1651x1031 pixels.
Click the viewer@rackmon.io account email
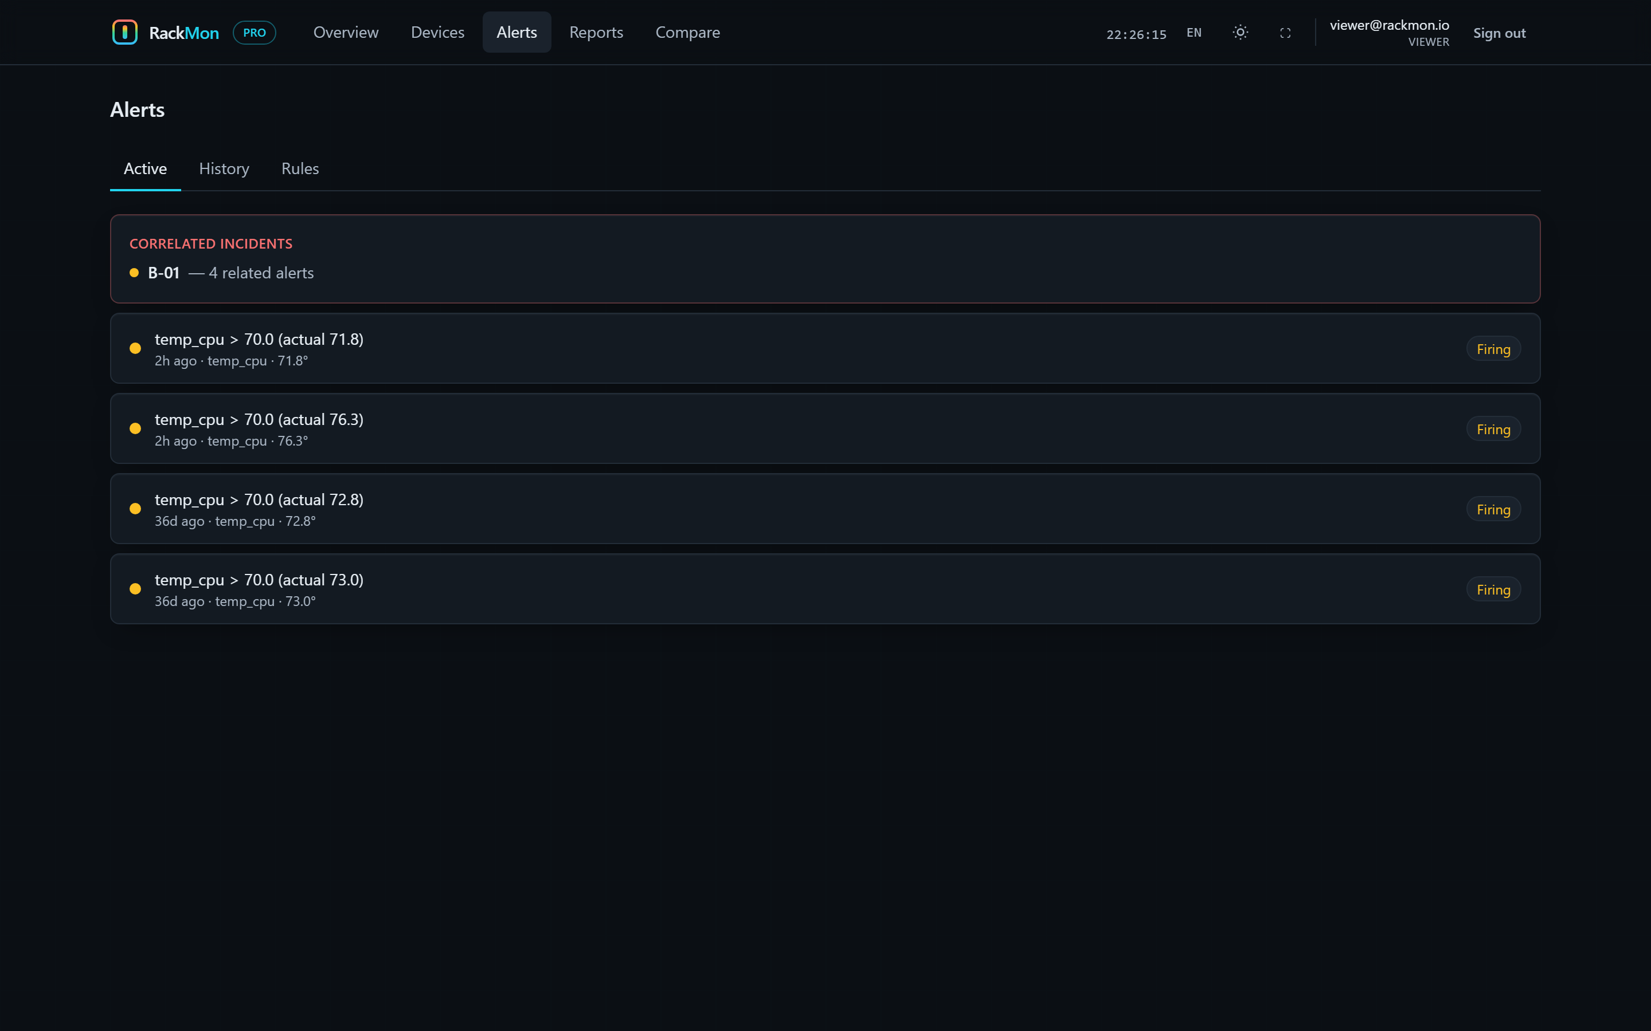[x=1389, y=25]
